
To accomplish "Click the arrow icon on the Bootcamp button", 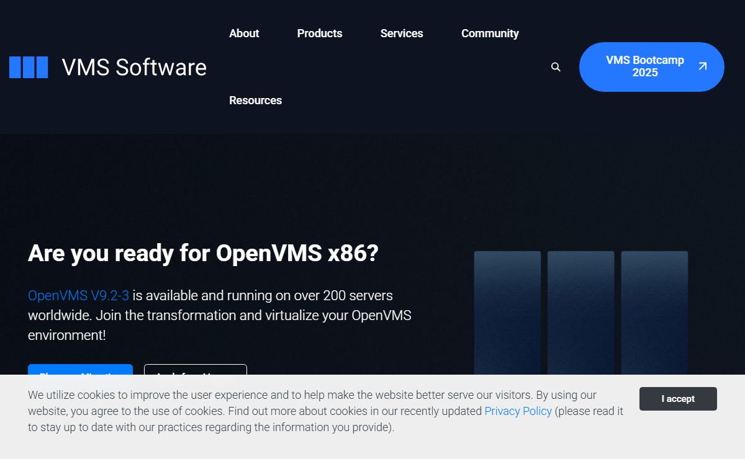I will (x=702, y=66).
